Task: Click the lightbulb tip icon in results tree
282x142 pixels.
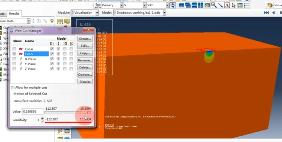Action: pyautogui.click(x=52, y=21)
